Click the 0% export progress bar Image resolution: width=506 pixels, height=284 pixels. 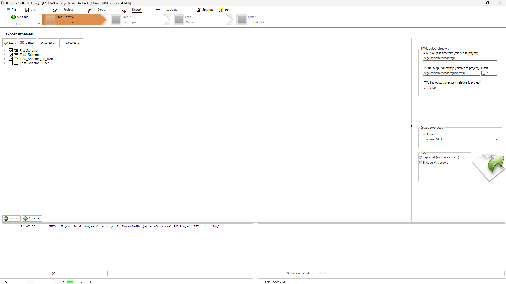(x=55, y=273)
